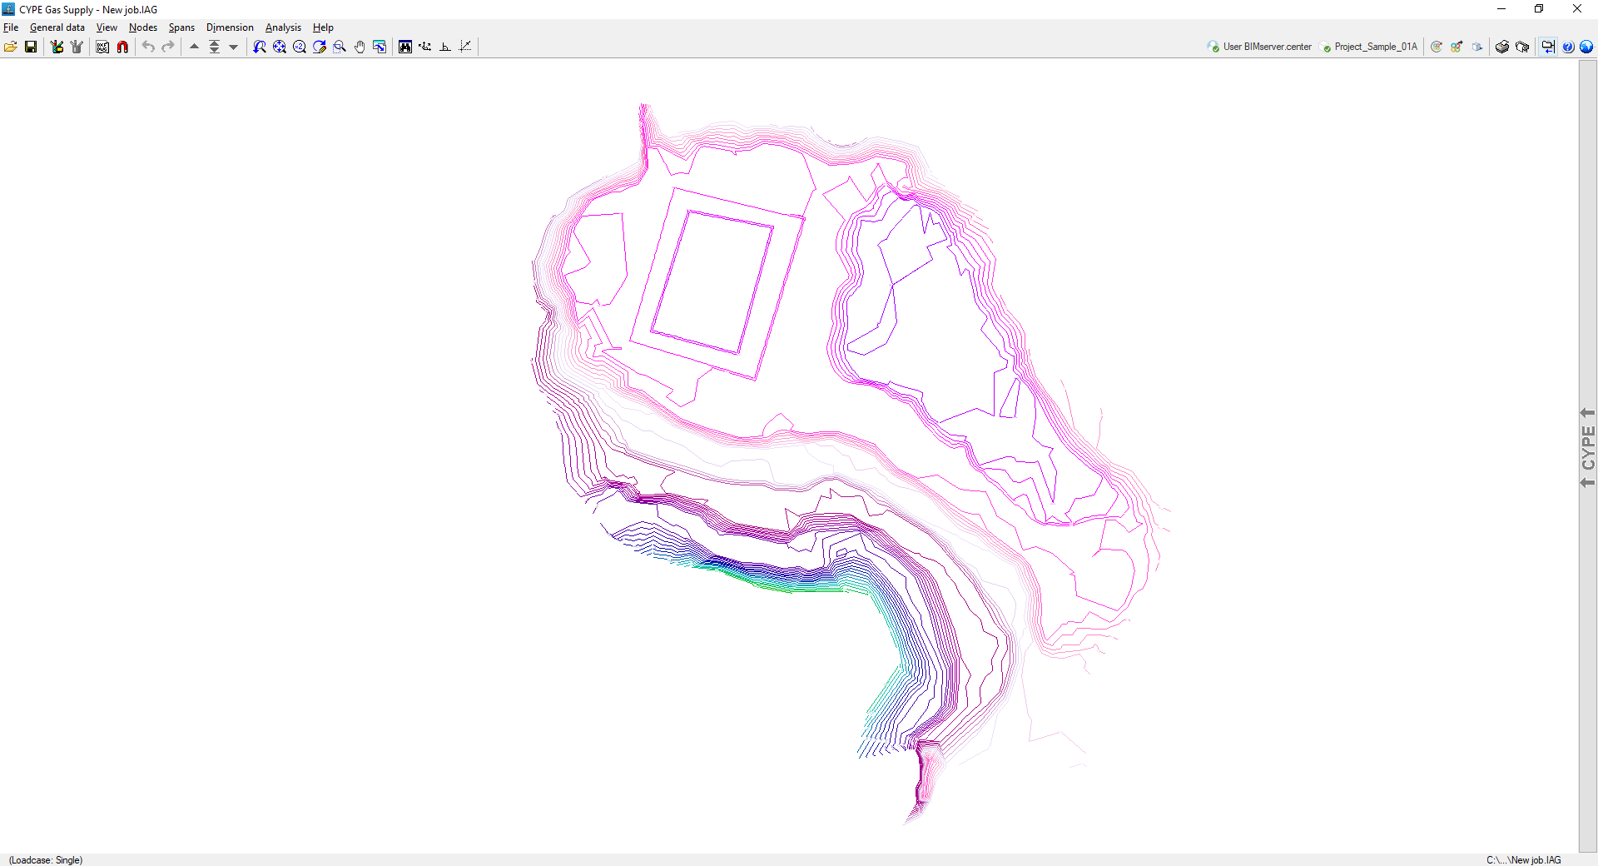Image resolution: width=1598 pixels, height=866 pixels.
Task: Open the Help menu
Action: 323,27
